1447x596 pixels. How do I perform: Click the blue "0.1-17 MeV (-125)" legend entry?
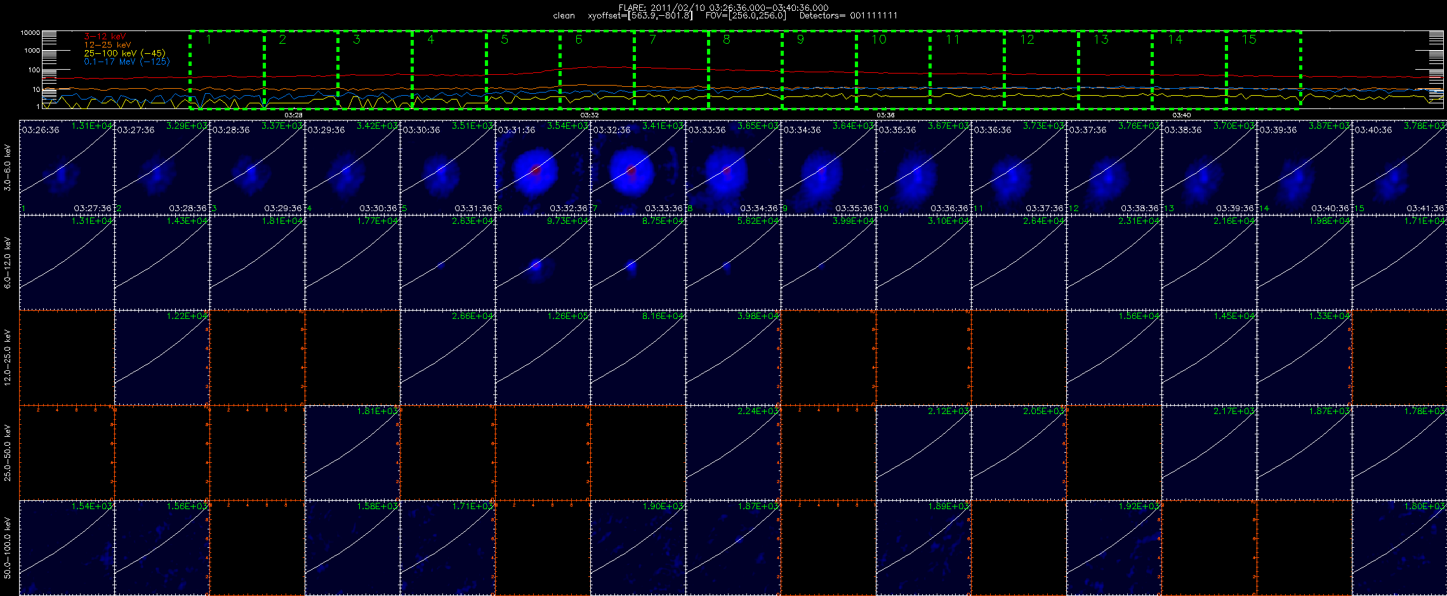coord(127,62)
